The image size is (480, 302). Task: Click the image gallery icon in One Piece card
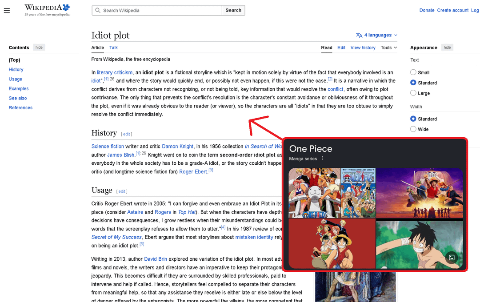pyautogui.click(x=452, y=257)
